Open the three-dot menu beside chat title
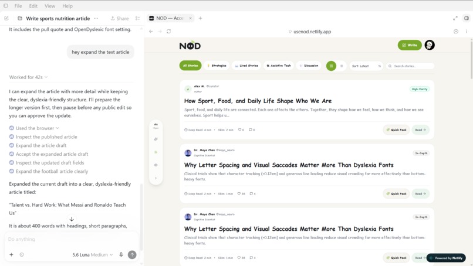This screenshot has height=266, width=473. click(96, 18)
